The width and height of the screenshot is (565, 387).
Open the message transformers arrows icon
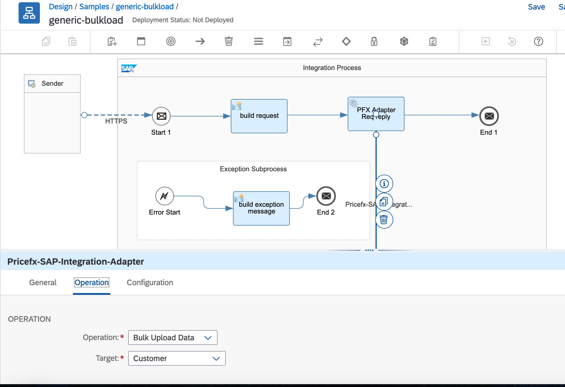pyautogui.click(x=318, y=42)
